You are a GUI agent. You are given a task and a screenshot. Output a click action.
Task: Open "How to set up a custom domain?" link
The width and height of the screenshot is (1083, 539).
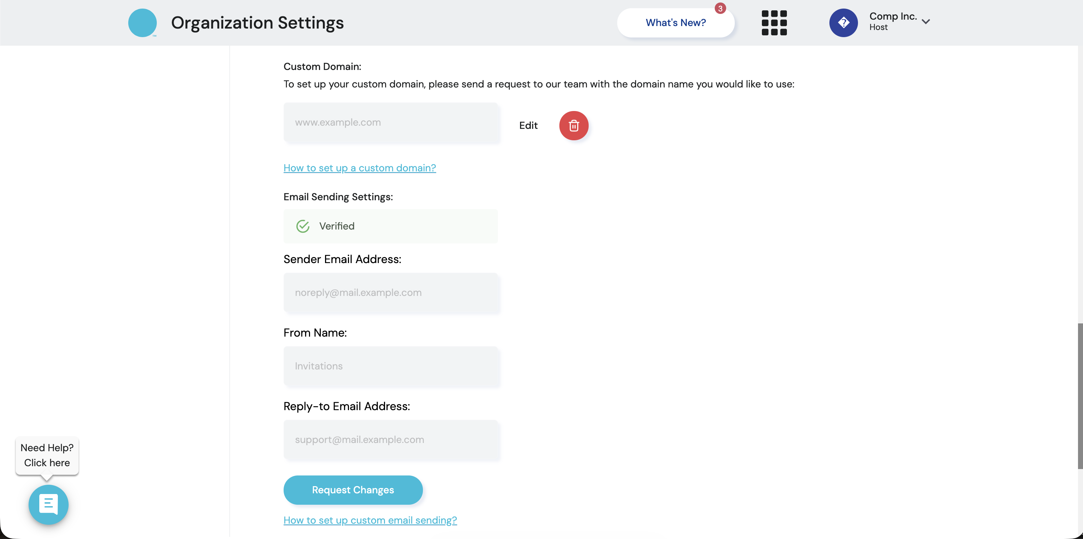coord(359,168)
